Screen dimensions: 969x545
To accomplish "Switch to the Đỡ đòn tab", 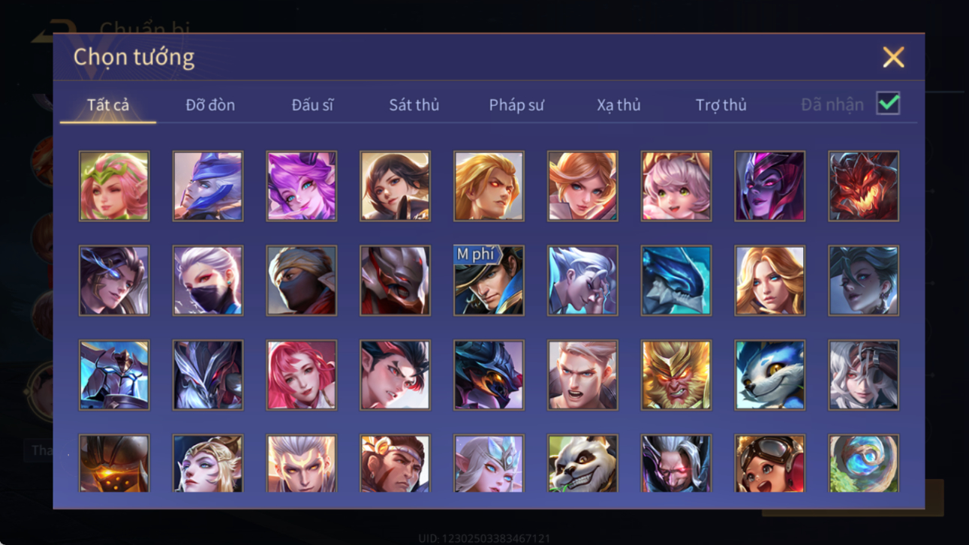I will [210, 105].
